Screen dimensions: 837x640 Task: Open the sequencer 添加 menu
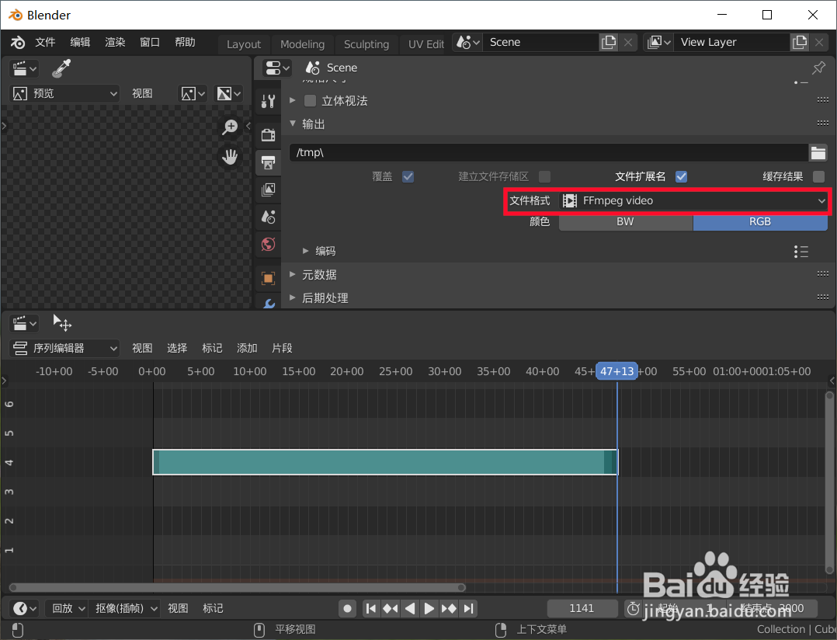point(247,348)
